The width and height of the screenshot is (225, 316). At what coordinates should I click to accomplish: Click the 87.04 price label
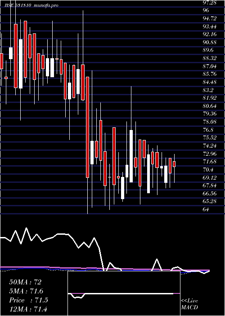(210, 66)
